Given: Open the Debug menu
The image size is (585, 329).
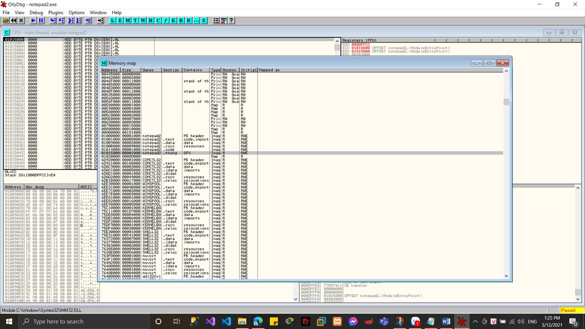Looking at the screenshot, I should 36,12.
